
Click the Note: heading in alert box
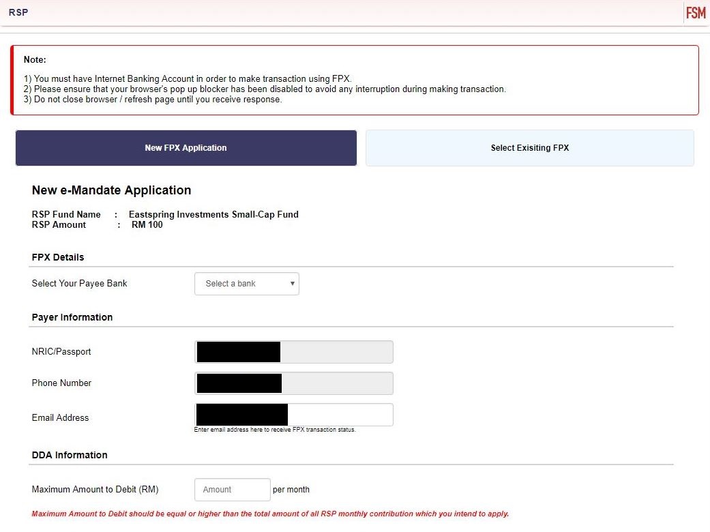click(35, 60)
